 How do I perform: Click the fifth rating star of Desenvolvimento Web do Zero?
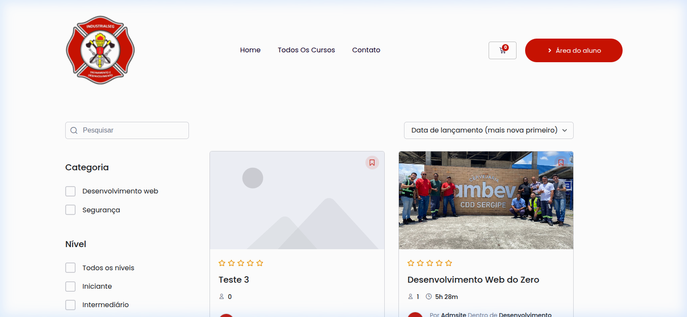pos(449,263)
